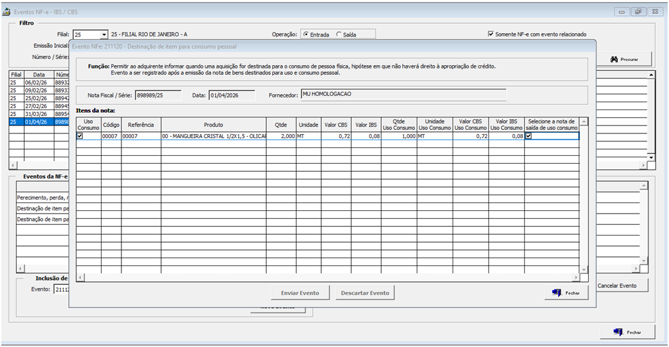The height and width of the screenshot is (347, 669).
Task: Click the Valor CBS column header
Action: pos(335,125)
